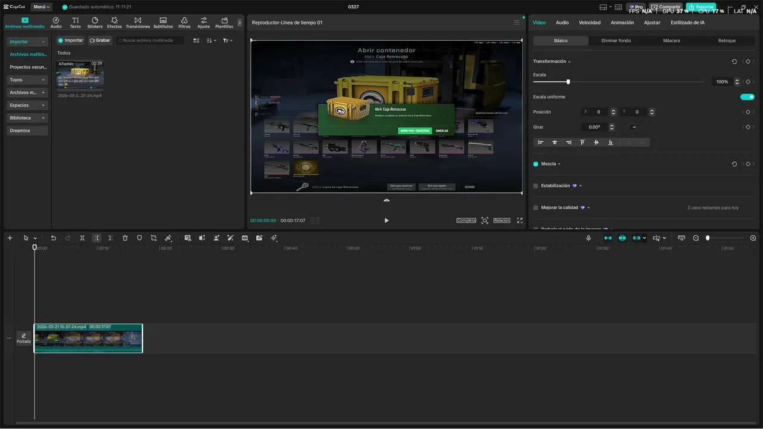Select the Máscara sub-tab
Viewport: 763px width, 429px height.
671,41
